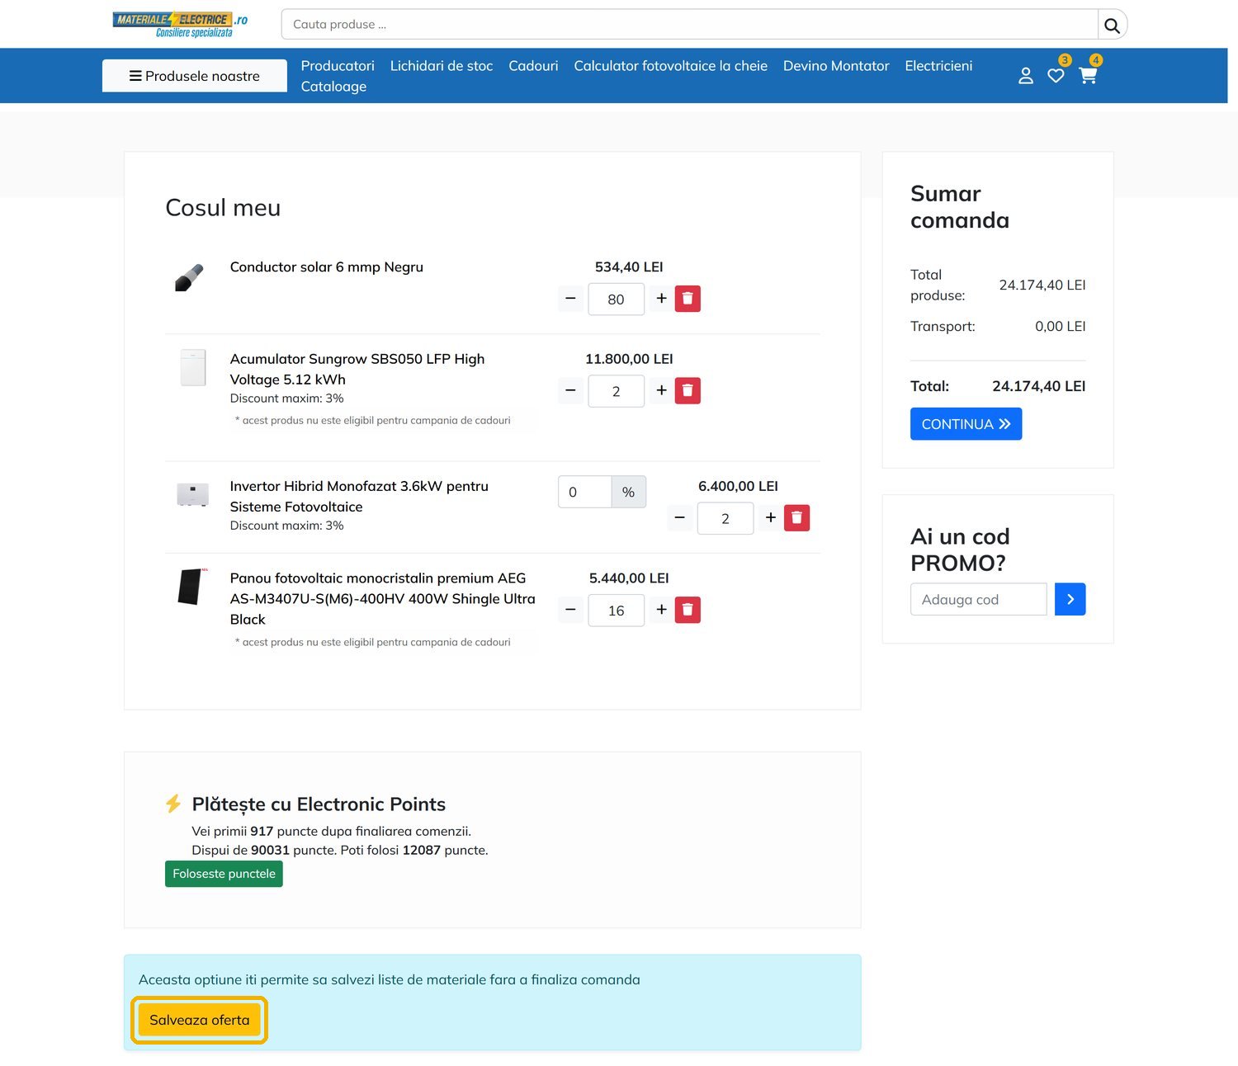Open Panou fotovoltaic monocristalin AEG link

(x=382, y=599)
